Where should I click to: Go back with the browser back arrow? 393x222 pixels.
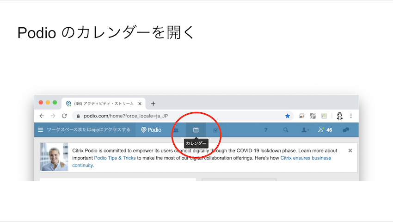coord(42,116)
